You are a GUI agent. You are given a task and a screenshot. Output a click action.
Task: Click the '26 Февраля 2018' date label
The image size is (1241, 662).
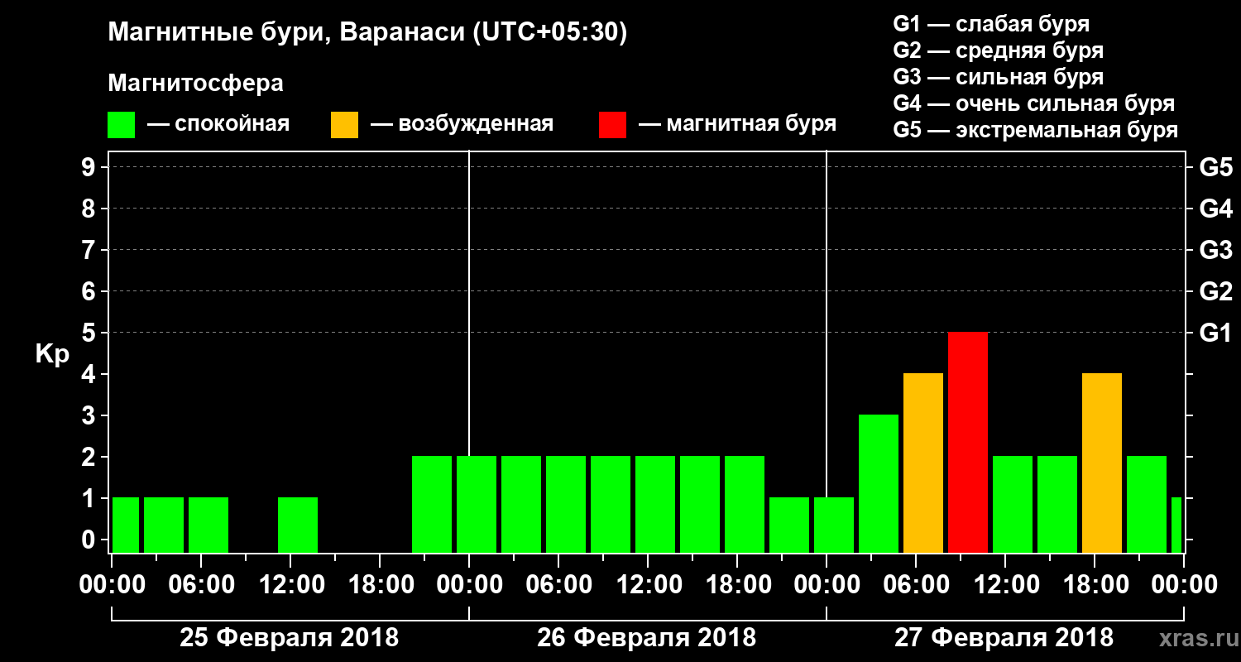[x=647, y=638]
